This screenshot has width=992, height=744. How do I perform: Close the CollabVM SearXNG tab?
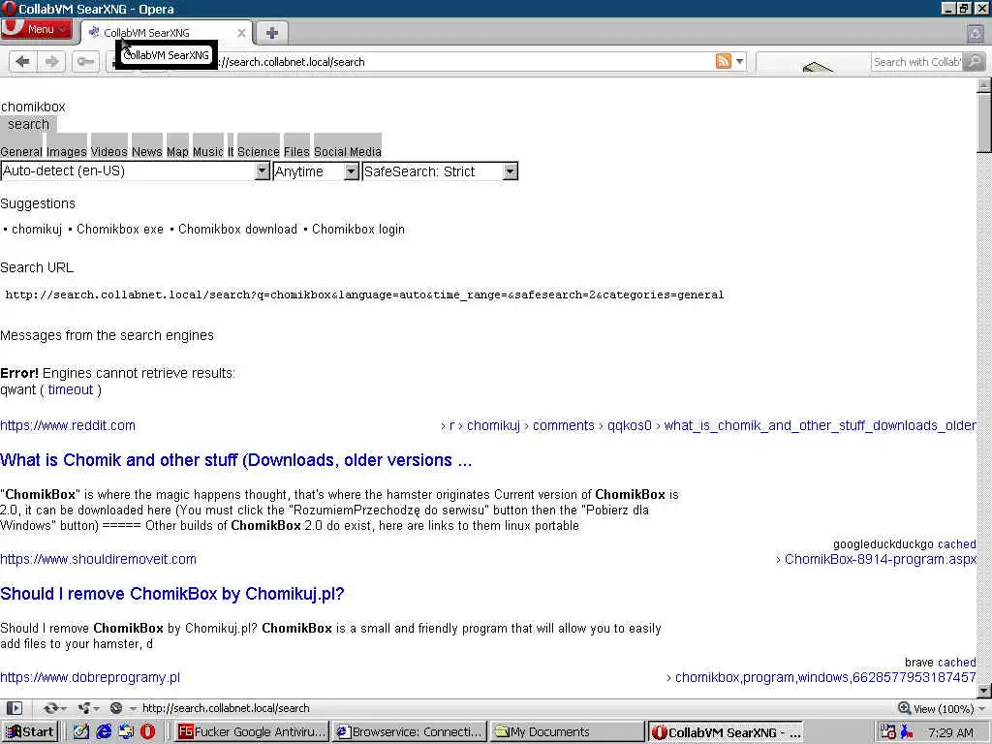[241, 33]
